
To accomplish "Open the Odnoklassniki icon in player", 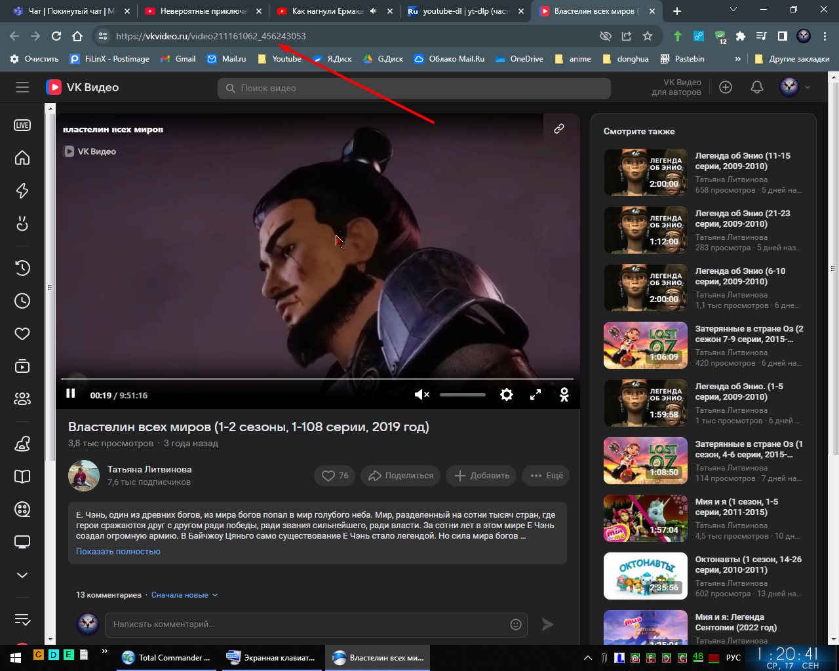I will click(x=564, y=394).
